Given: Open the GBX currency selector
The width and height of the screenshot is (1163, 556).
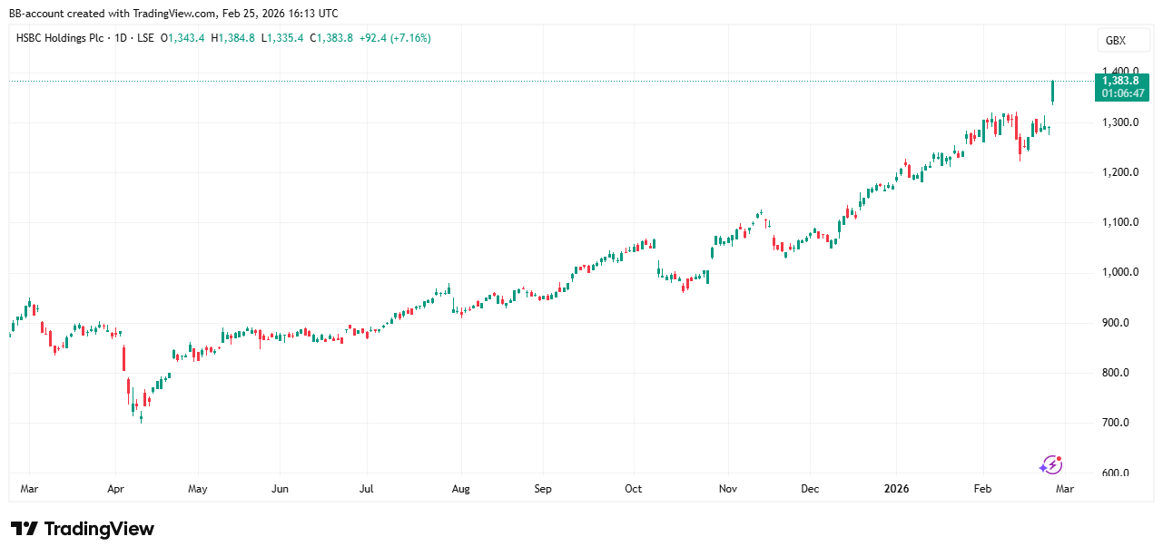Looking at the screenshot, I should pos(1115,41).
